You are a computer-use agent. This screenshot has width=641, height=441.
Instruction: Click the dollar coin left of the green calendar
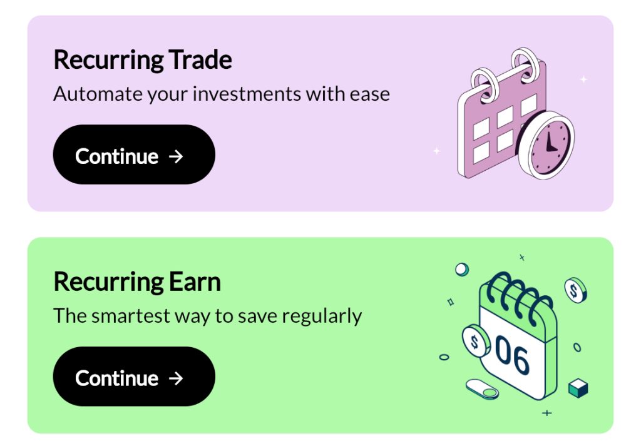click(476, 341)
